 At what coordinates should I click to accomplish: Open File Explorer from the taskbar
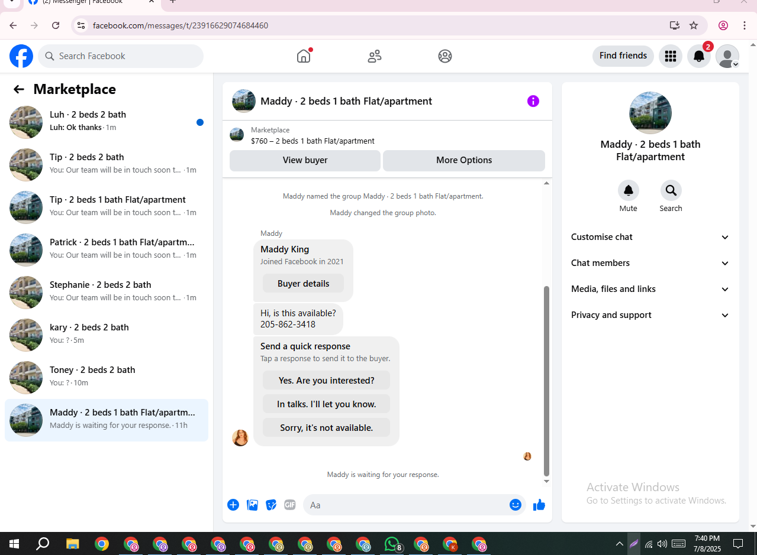coord(72,544)
